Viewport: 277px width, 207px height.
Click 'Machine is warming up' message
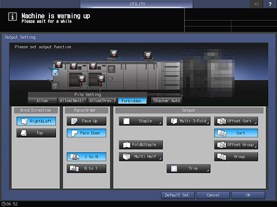click(x=56, y=16)
